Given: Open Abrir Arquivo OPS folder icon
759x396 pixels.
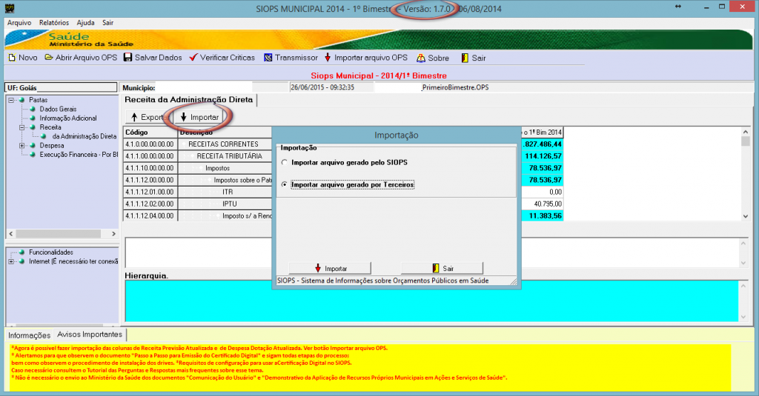Looking at the screenshot, I should point(49,58).
